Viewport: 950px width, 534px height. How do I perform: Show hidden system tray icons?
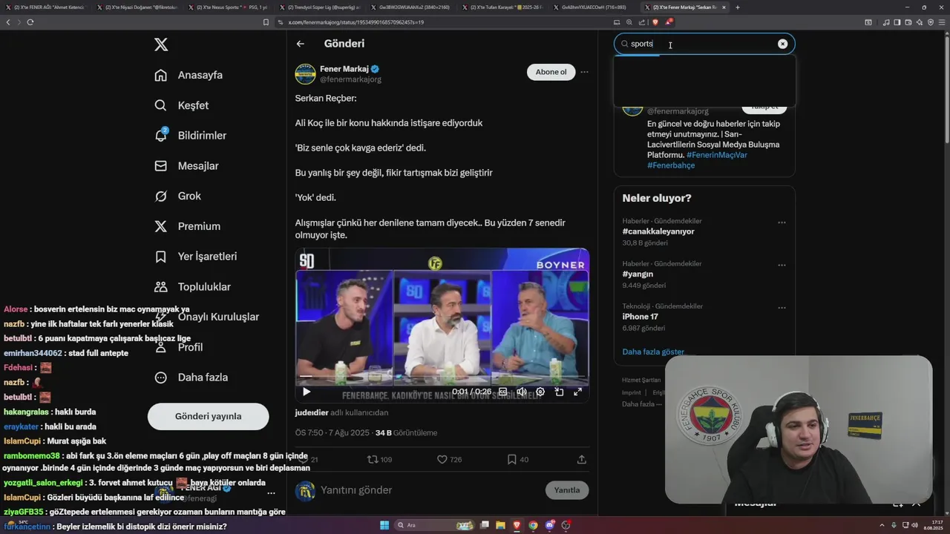click(882, 525)
